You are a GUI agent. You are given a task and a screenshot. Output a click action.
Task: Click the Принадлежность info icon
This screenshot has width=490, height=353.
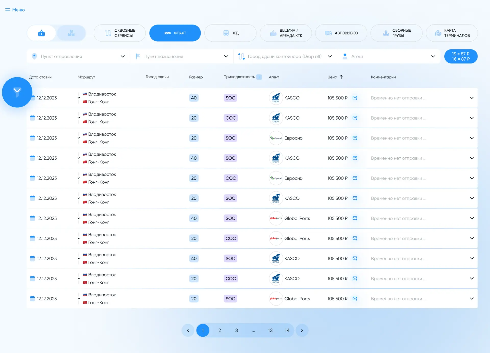click(x=259, y=77)
